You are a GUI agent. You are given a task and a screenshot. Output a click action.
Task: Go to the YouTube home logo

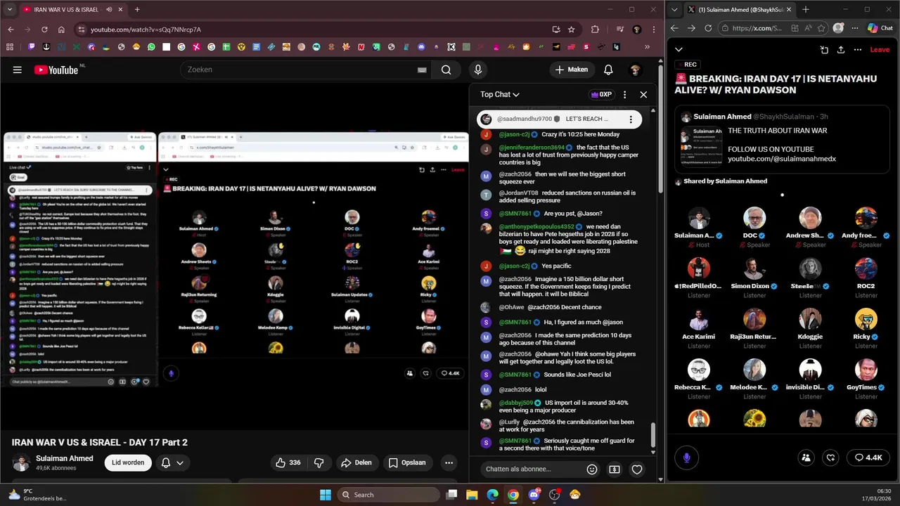pos(56,70)
